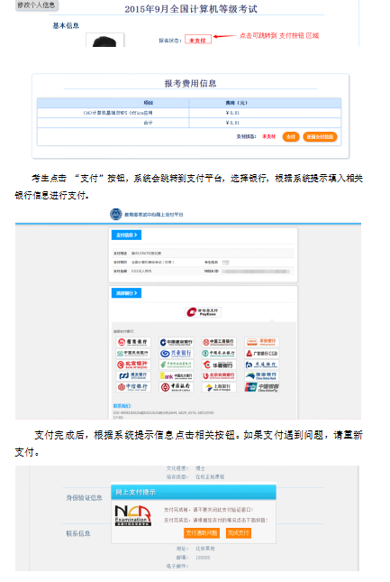Select the 中国建设银行 bank logo
The width and height of the screenshot is (390, 582).
click(177, 342)
